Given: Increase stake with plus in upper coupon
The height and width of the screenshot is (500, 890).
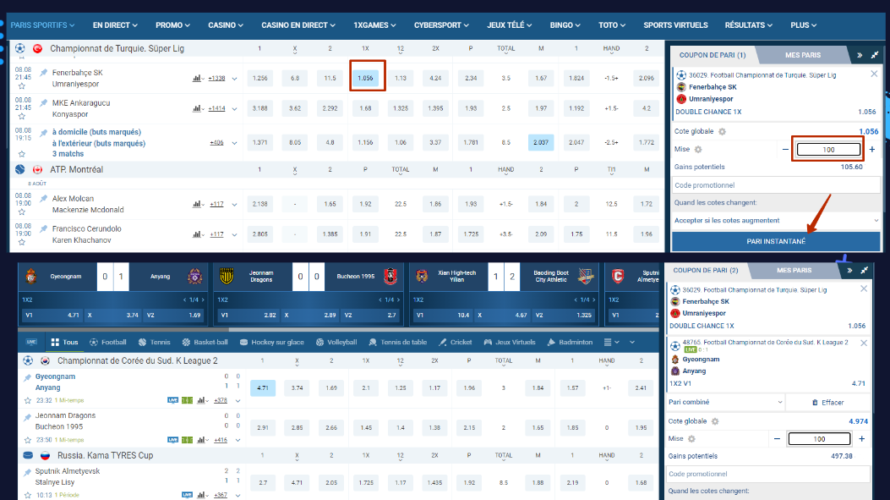Looking at the screenshot, I should (x=872, y=150).
